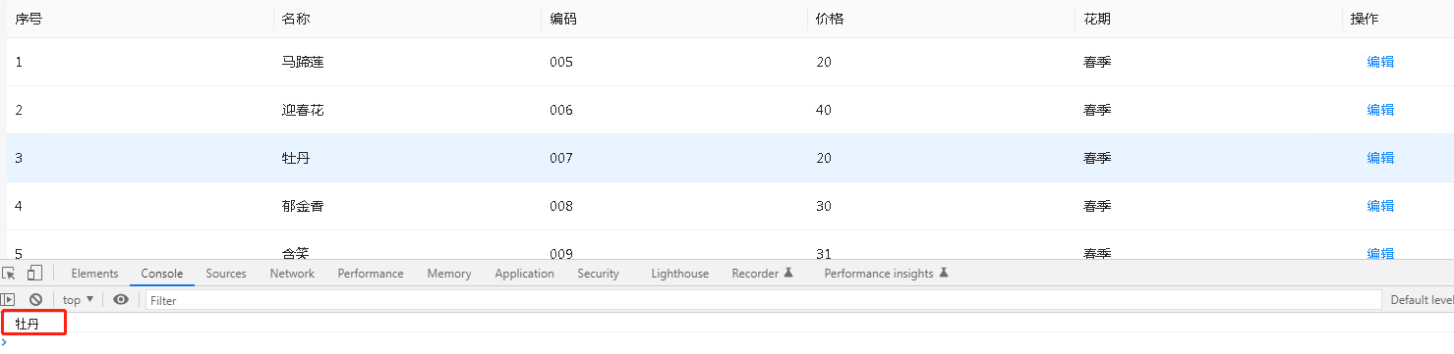The width and height of the screenshot is (1454, 354).
Task: Edit the 马蹄莲 row via 编辑 link
Action: 1380,62
